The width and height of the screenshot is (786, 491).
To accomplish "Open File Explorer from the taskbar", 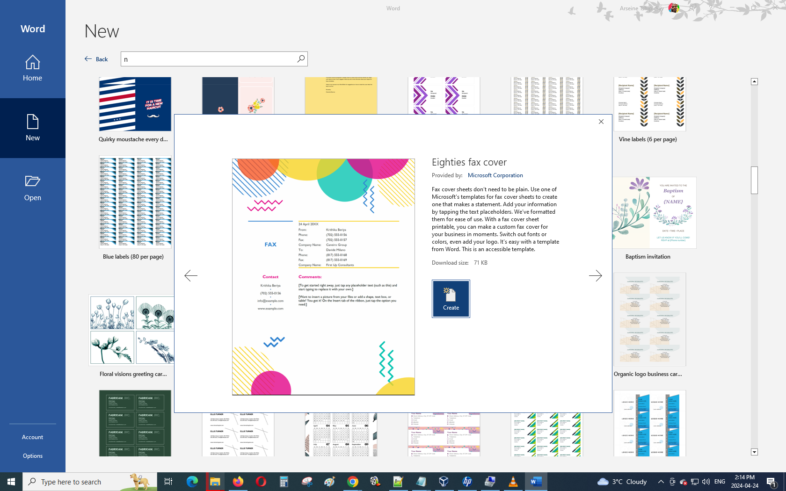I will point(215,482).
